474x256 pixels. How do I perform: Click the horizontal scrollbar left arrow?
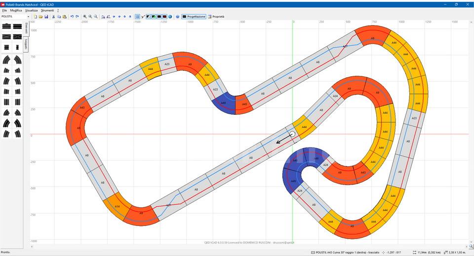32,246
